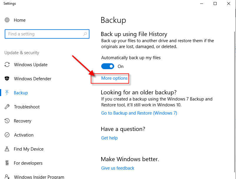Open the Get help link

109,138
